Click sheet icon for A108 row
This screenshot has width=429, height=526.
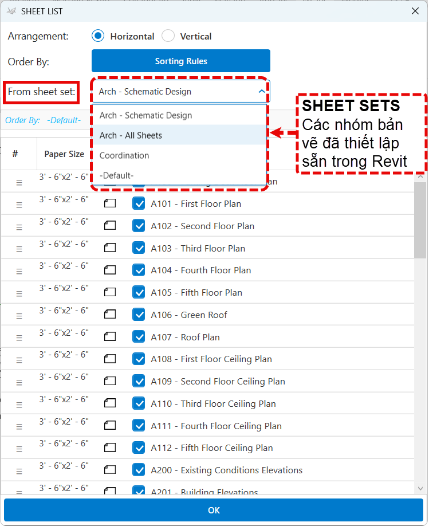pyautogui.click(x=110, y=359)
